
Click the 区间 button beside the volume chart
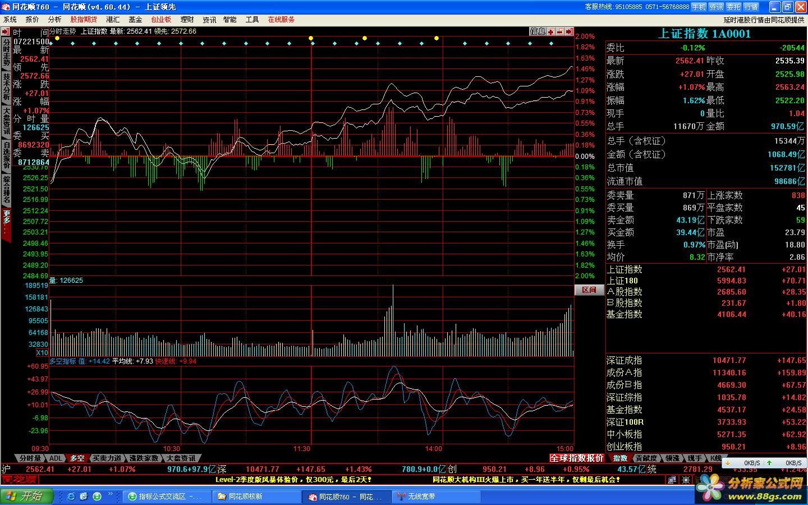tap(589, 290)
